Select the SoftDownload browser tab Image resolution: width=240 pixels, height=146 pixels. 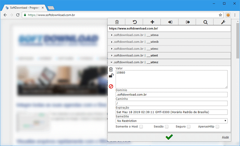click(24, 8)
